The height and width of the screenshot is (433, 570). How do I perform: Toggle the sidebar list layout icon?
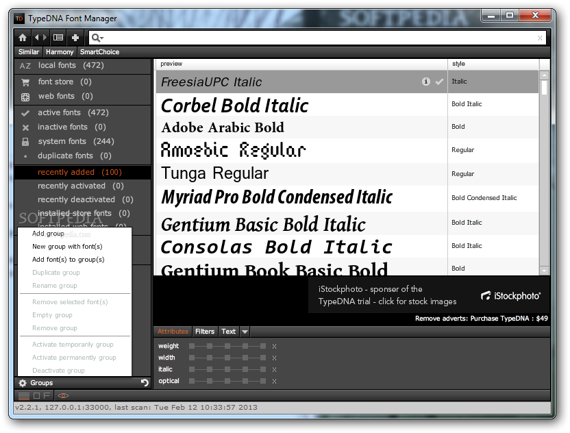click(58, 38)
